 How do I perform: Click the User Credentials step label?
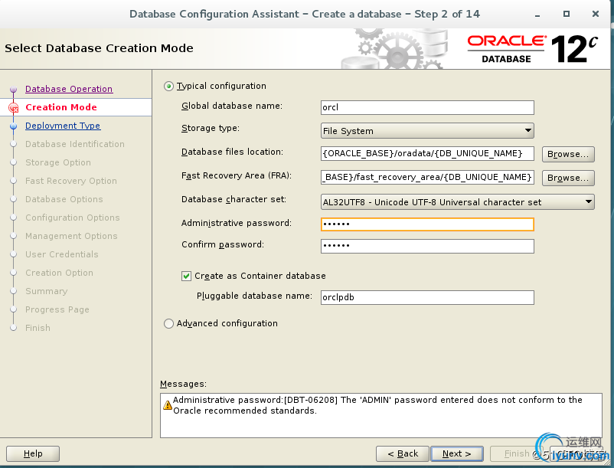coord(62,254)
